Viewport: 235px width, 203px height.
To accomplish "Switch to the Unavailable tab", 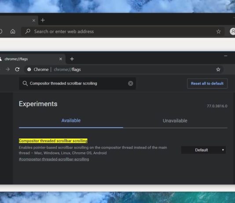I will pos(175,121).
